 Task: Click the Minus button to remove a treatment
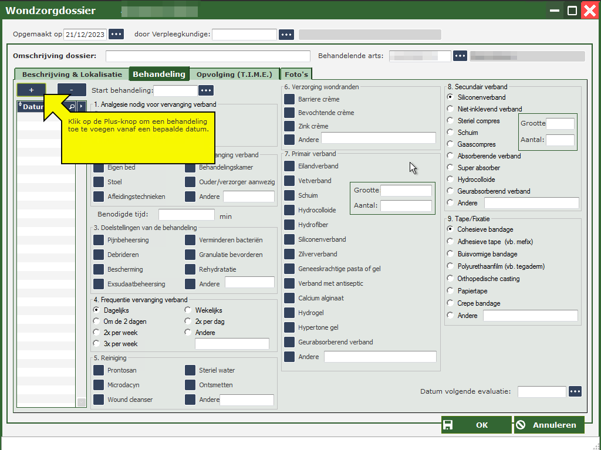[x=72, y=90]
